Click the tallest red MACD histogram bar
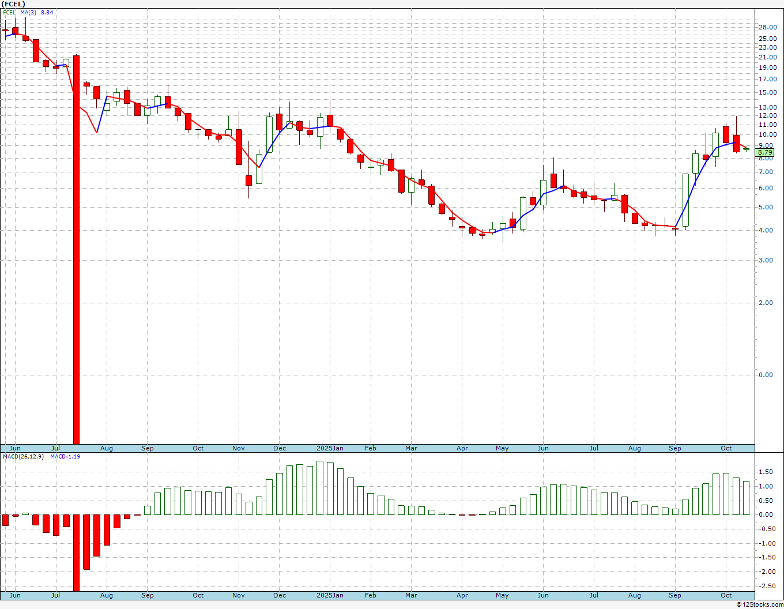Screen dimensions: 784x609 (76, 552)
